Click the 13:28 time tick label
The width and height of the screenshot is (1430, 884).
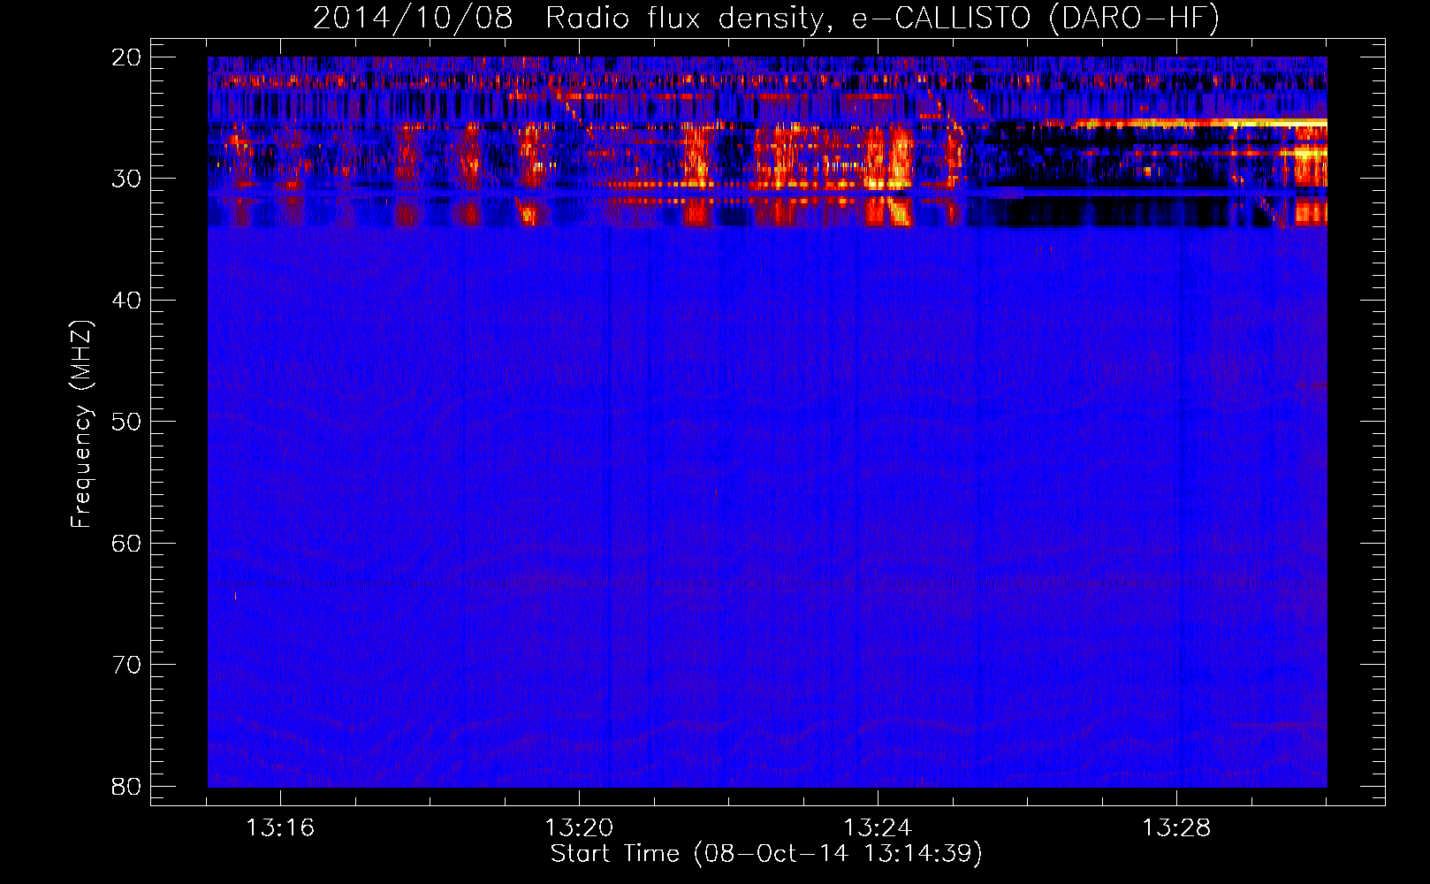[1176, 828]
